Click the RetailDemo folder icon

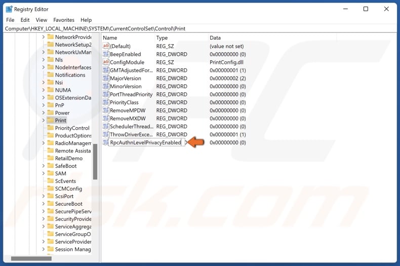coord(51,158)
